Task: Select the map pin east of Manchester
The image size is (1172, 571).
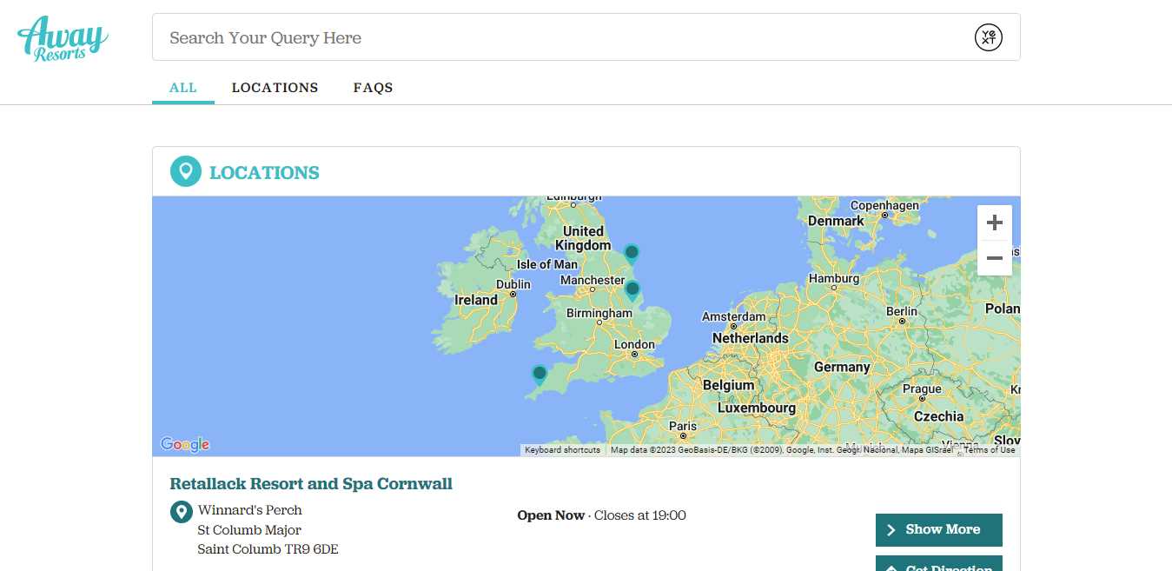Action: pyautogui.click(x=632, y=290)
